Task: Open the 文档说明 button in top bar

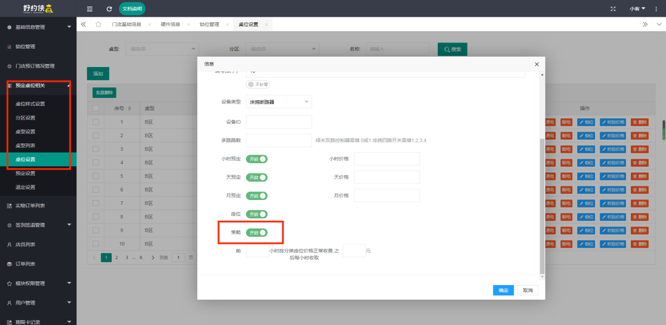Action: click(x=132, y=9)
